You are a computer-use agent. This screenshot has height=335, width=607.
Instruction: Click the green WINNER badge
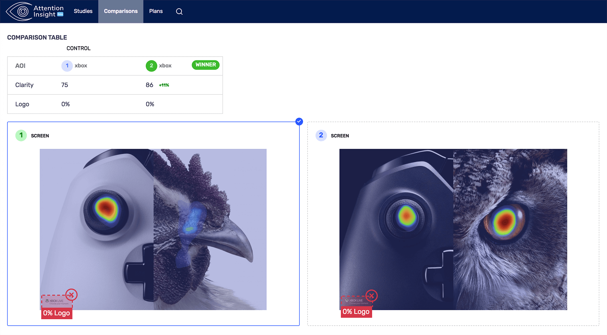pyautogui.click(x=206, y=65)
